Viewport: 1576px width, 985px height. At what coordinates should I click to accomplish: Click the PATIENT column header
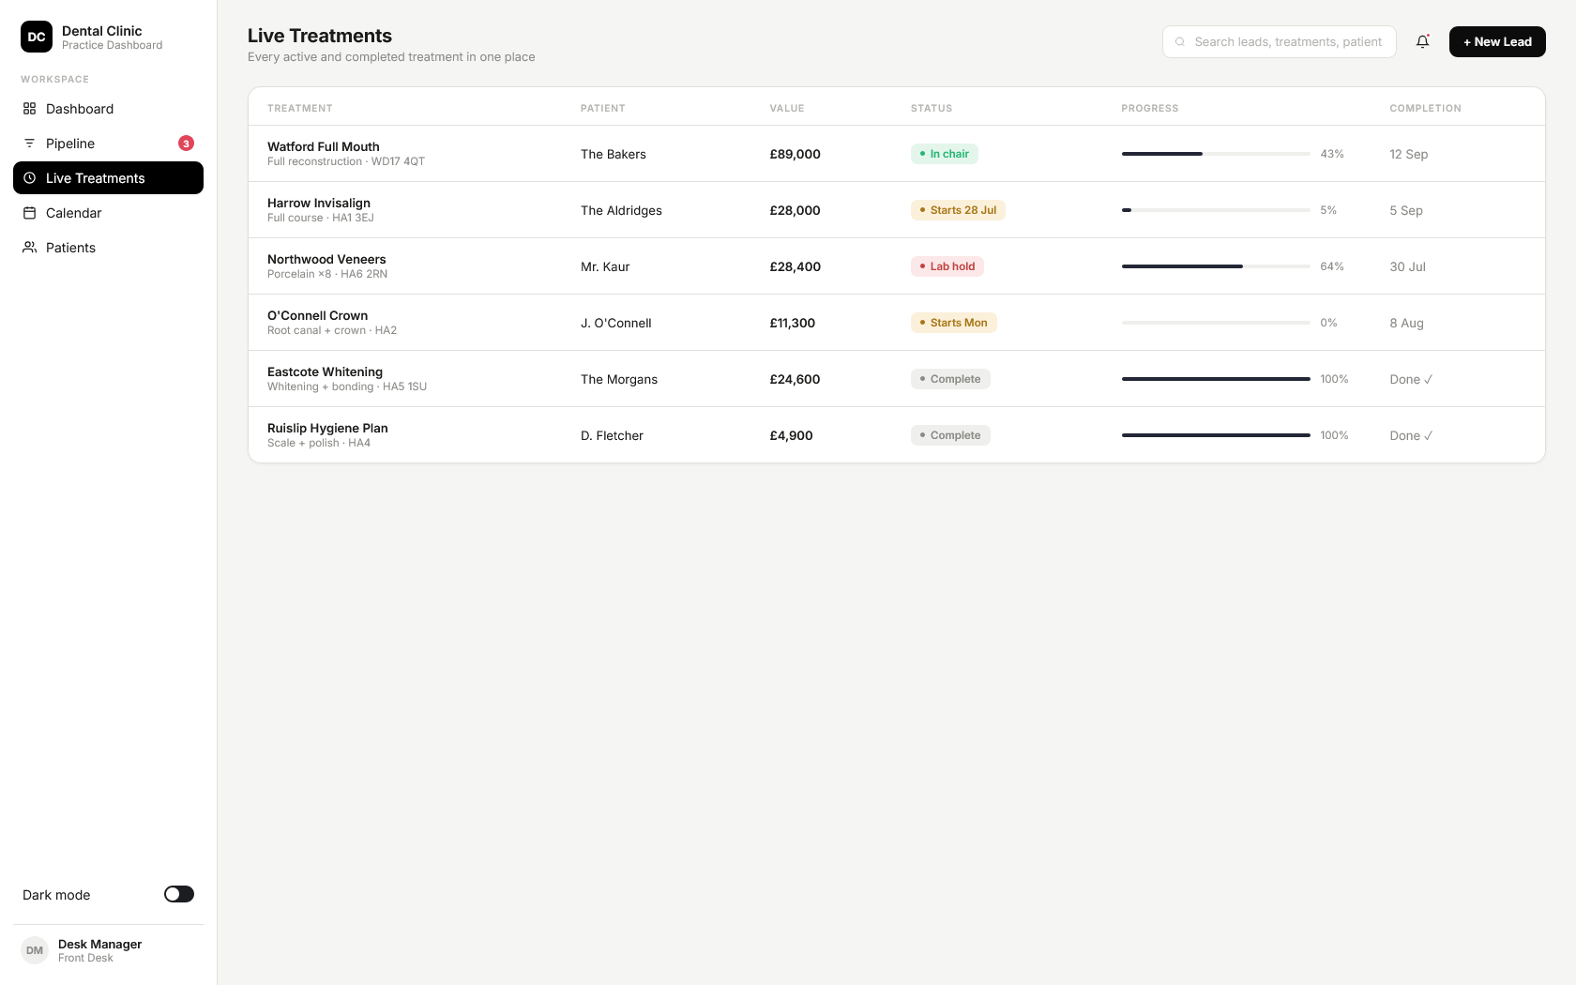[603, 108]
